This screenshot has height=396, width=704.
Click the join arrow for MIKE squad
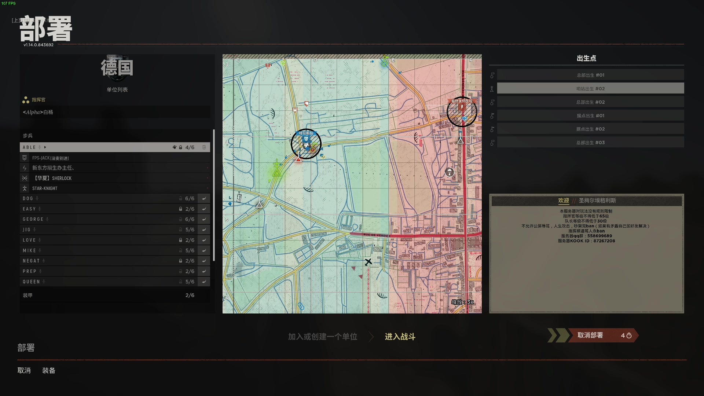[204, 250]
